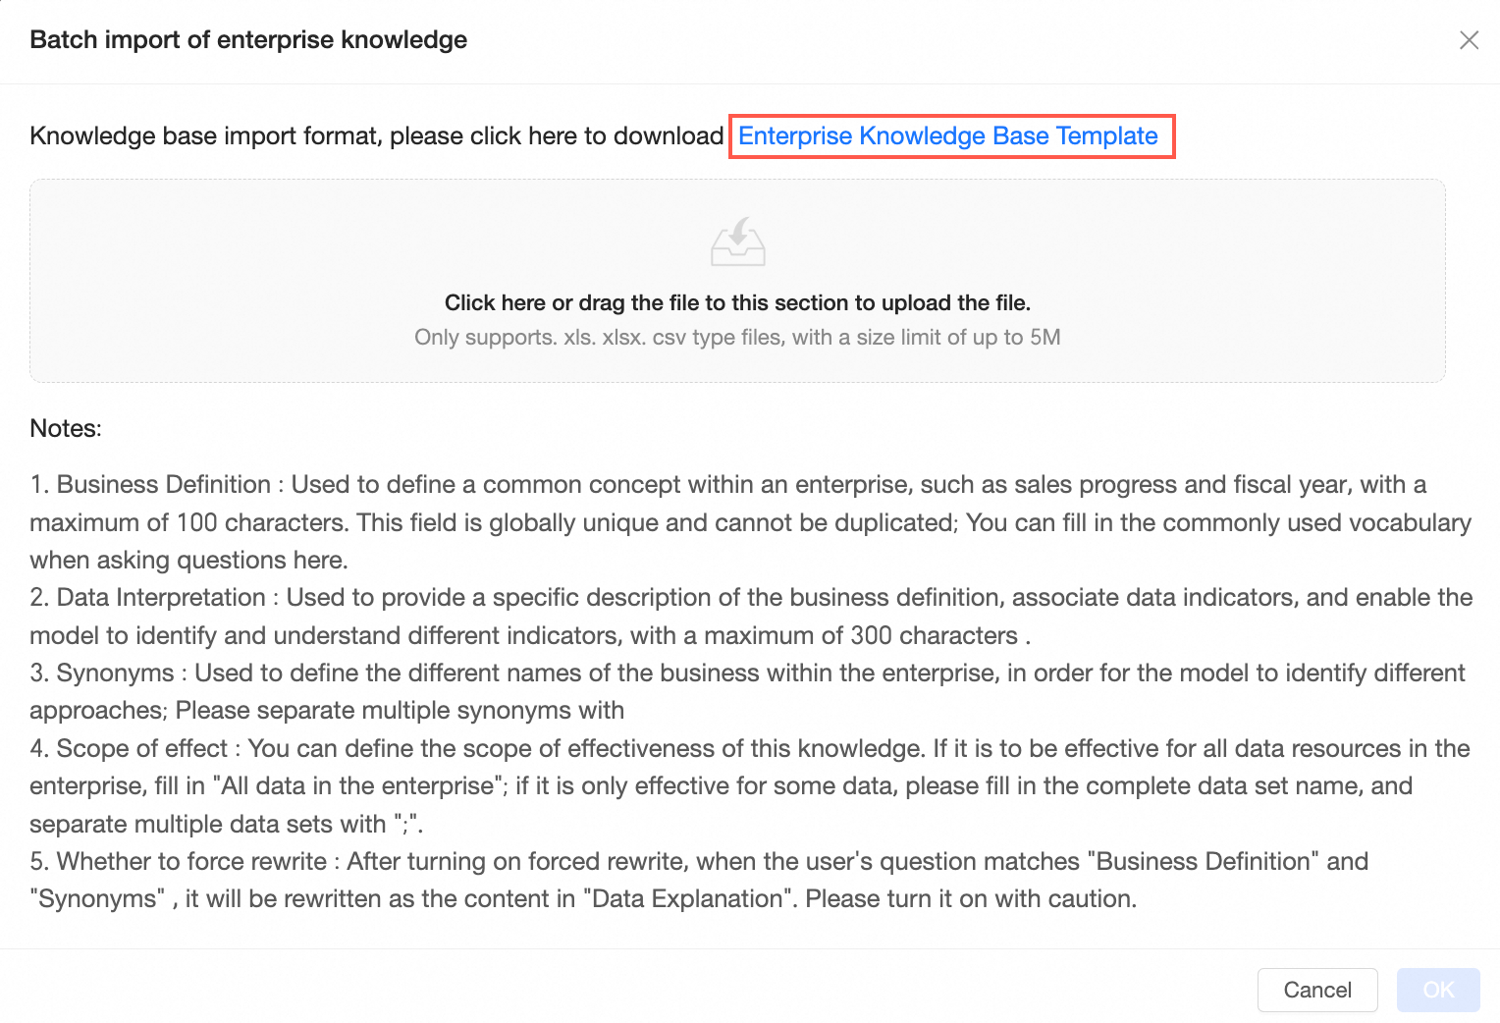Click the 'Batch import of enterprise knowledge' title
1500x1023 pixels.
click(x=248, y=40)
